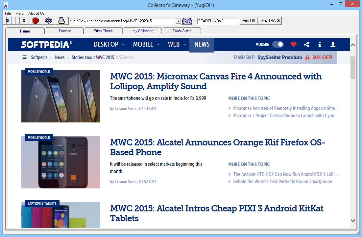Click '50% OFF!' flash sale text
Viewport: 362px width, 237px height.
pos(322,57)
